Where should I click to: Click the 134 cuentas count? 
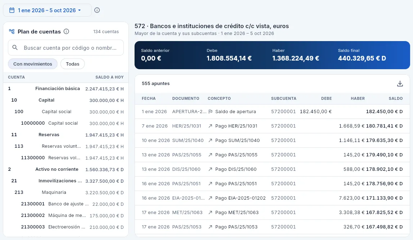[x=106, y=32]
